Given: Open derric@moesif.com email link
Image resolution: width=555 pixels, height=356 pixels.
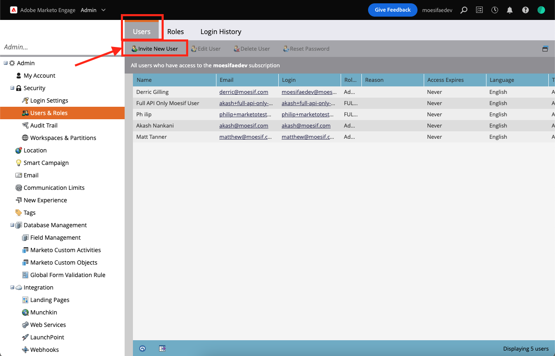Looking at the screenshot, I should (243, 92).
